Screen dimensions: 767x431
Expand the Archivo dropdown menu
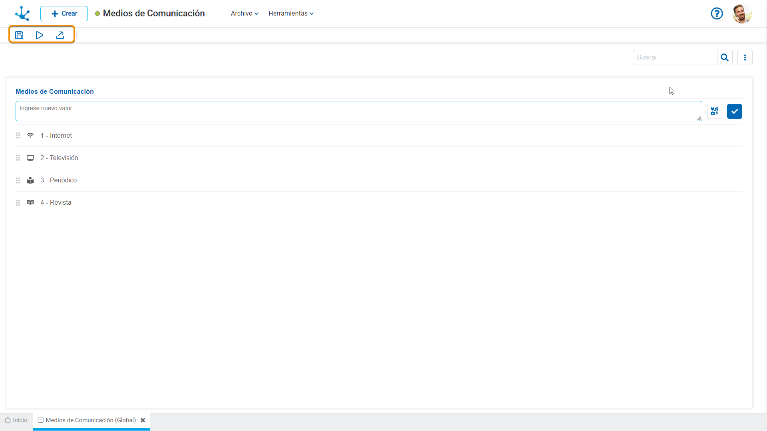click(244, 14)
